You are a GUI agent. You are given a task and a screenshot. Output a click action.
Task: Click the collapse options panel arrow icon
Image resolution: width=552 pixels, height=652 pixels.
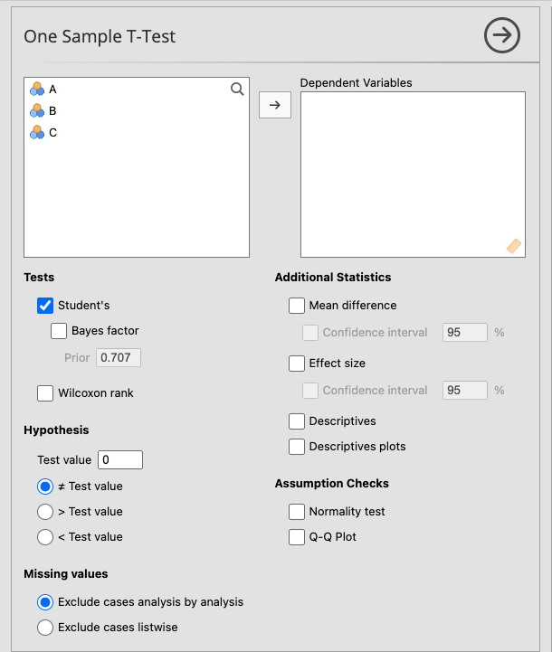tap(501, 35)
